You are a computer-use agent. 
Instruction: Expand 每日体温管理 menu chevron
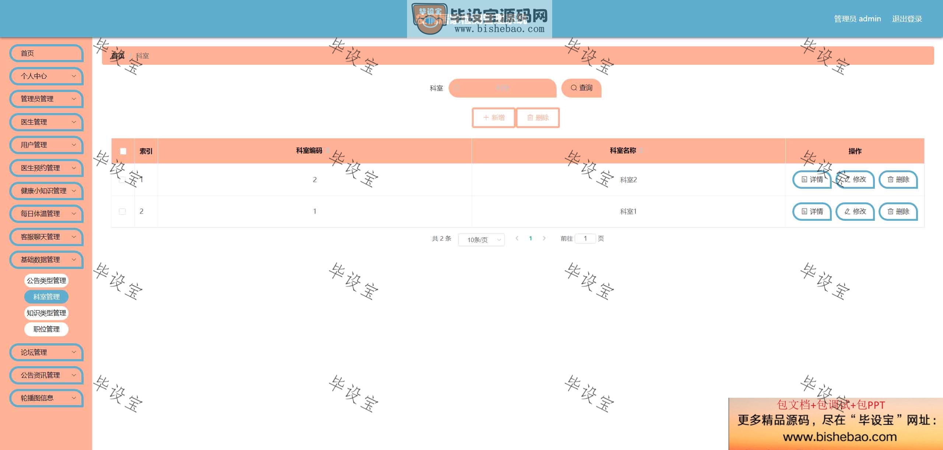(74, 214)
